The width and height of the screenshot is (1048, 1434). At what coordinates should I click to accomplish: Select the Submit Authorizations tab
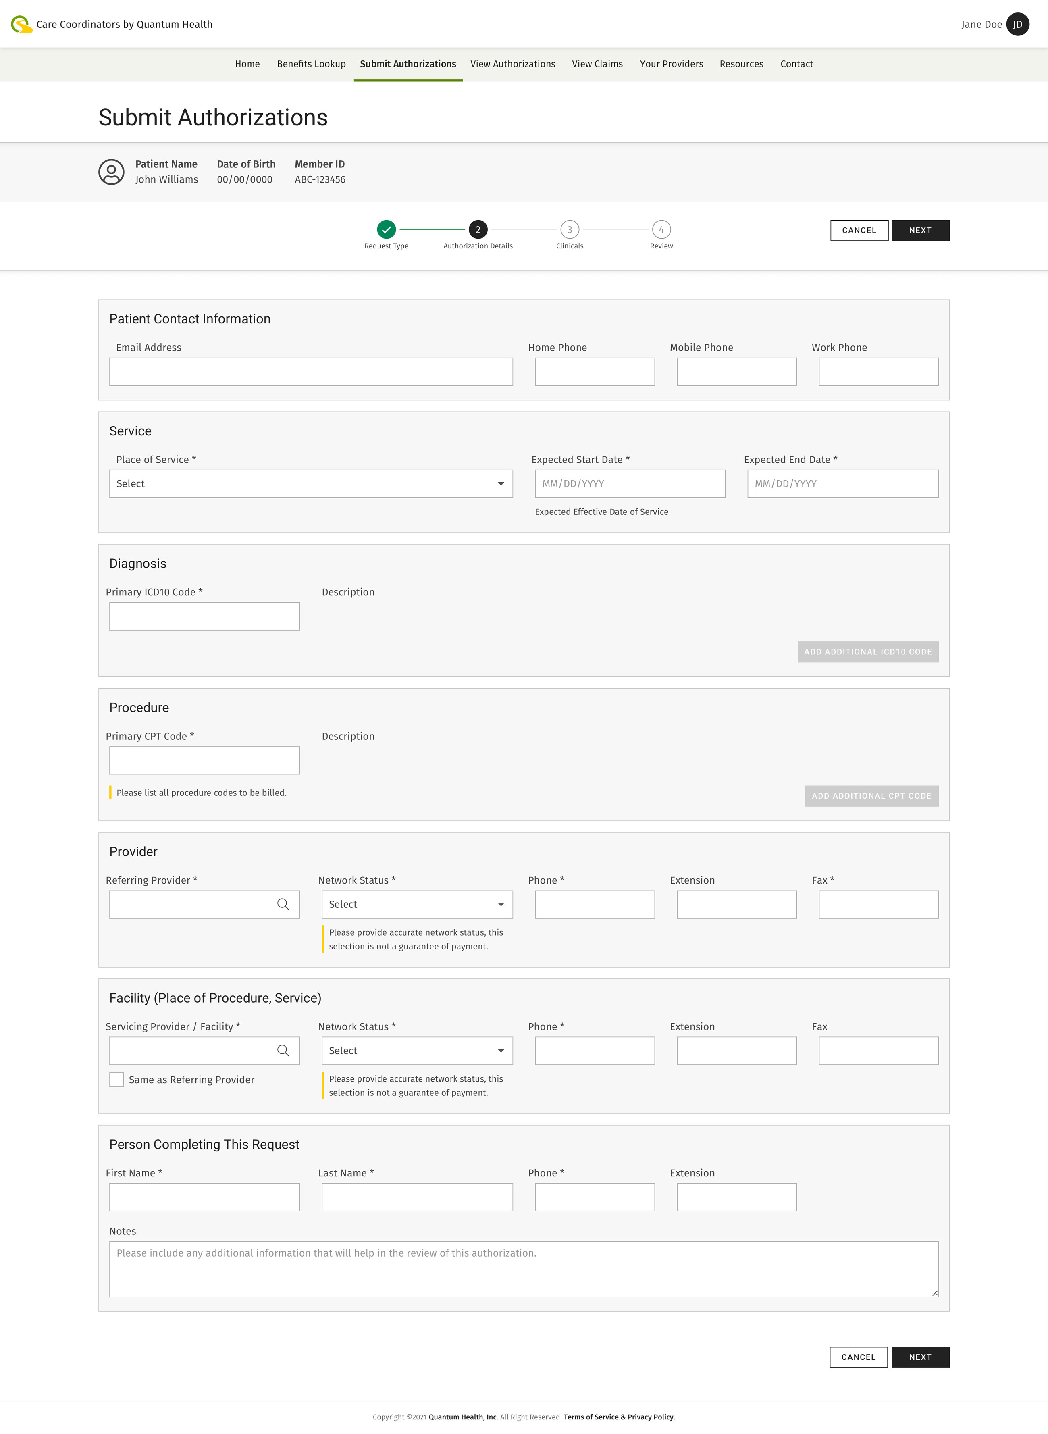[x=408, y=64]
